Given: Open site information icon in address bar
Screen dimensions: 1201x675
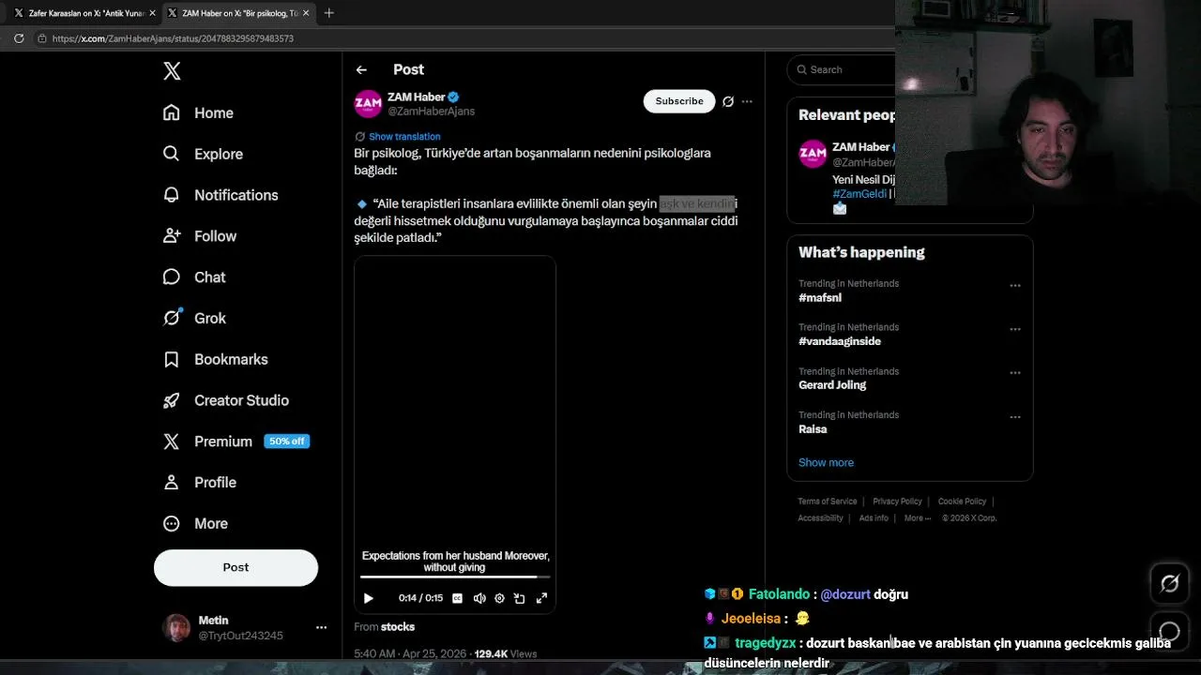Looking at the screenshot, I should tap(41, 38).
